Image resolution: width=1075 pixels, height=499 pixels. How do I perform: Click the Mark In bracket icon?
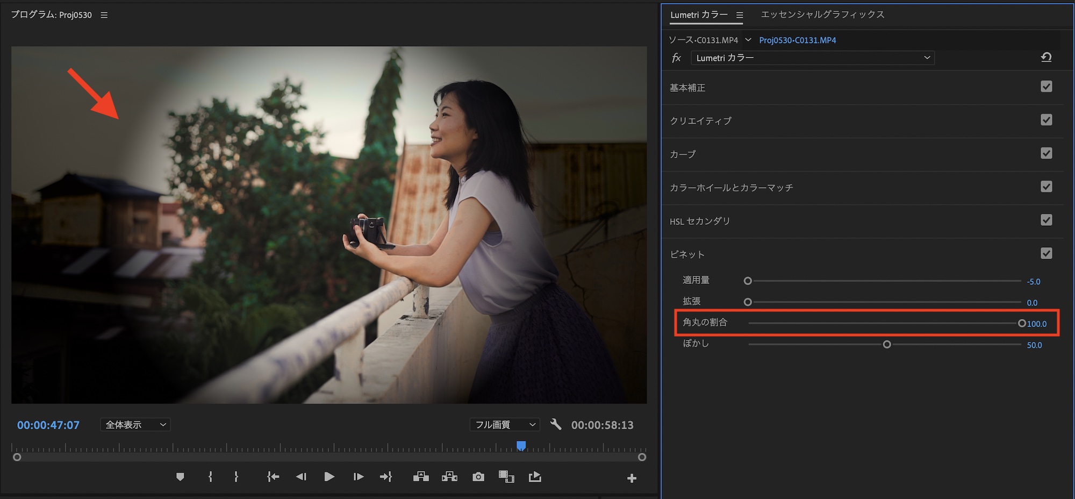click(x=210, y=477)
